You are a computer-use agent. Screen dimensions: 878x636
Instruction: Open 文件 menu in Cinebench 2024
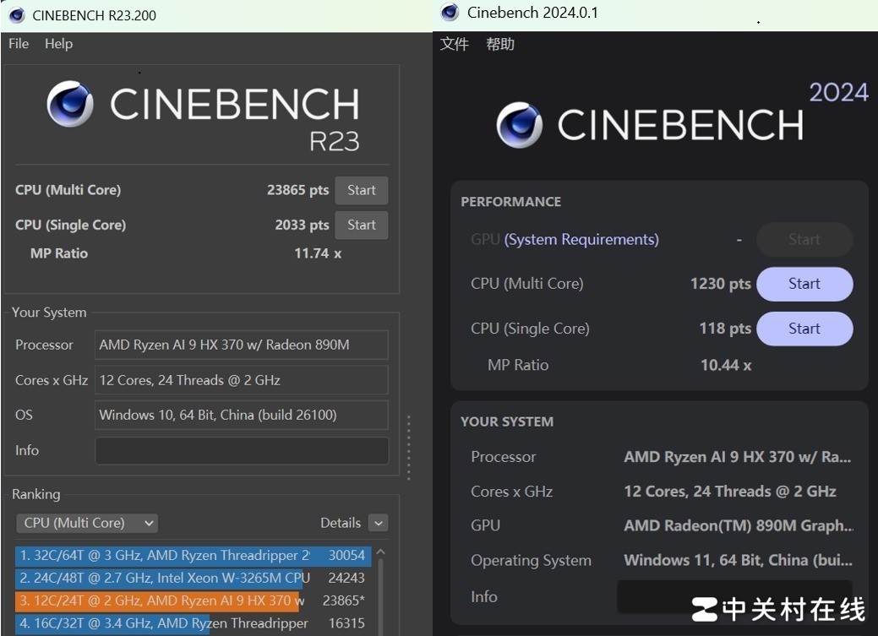pyautogui.click(x=454, y=44)
